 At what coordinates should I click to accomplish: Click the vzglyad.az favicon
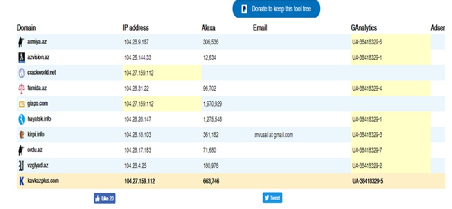(21, 166)
